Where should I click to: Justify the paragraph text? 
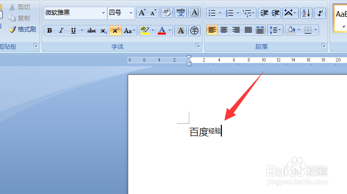coord(248,30)
